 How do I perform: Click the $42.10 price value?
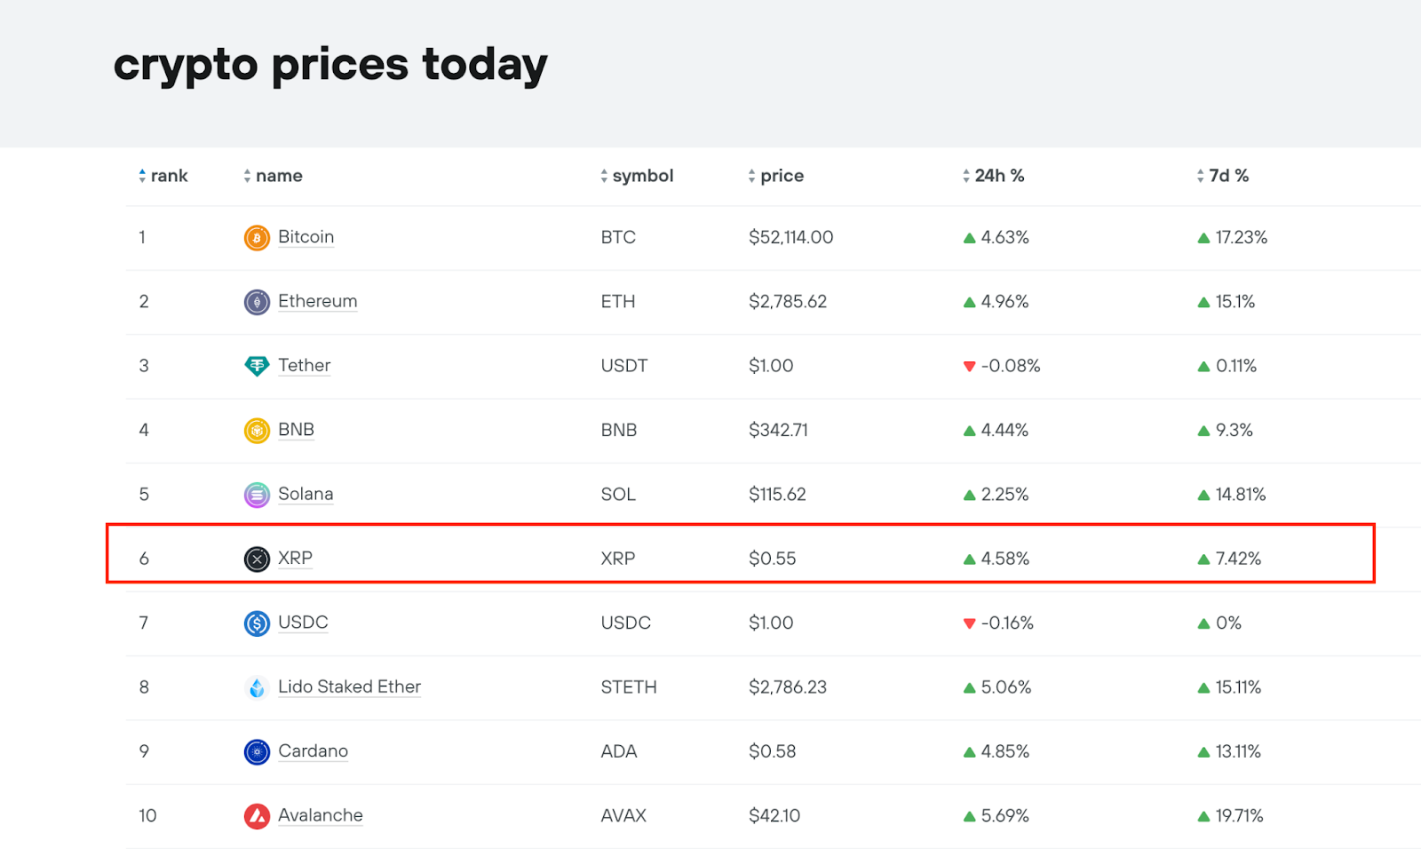(x=774, y=816)
